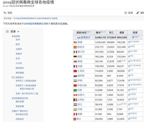Image resolution: width=144 pixels, height=122 pixels.
Task: Open the 意大利 country link
Action: (81, 52)
